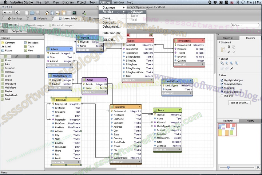Collapse the View section triangle

pos(219,75)
